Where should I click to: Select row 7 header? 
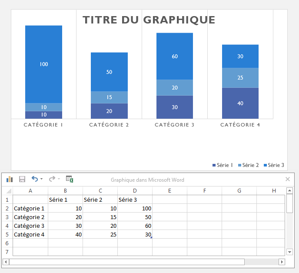[x=7, y=252]
